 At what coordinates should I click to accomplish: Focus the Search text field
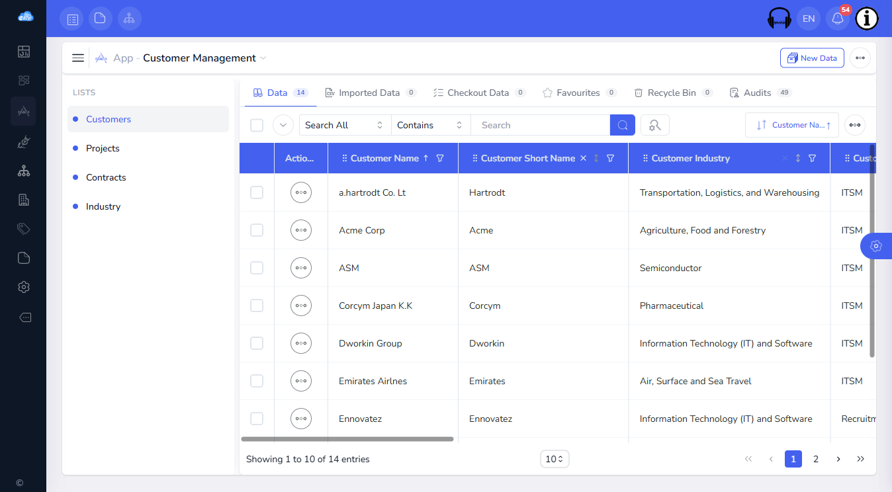(540, 125)
